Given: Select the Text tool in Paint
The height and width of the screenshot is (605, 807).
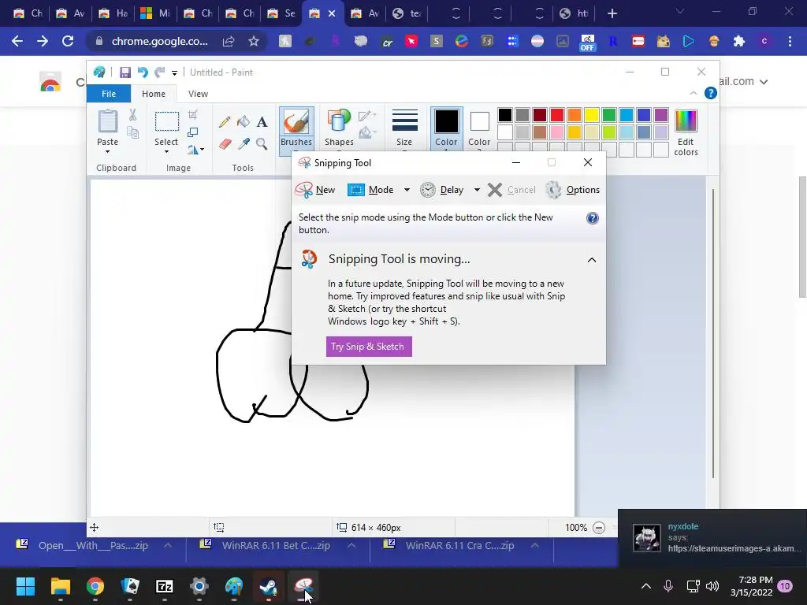Looking at the screenshot, I should (262, 122).
